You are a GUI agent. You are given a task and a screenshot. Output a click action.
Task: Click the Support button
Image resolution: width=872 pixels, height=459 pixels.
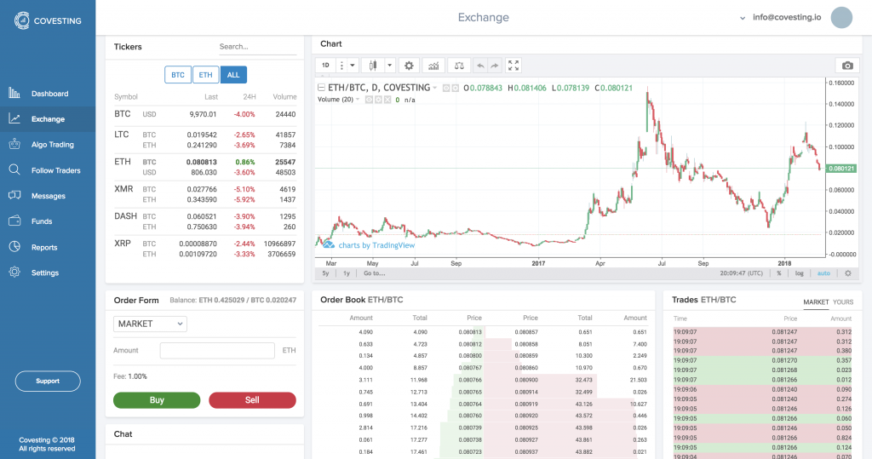(48, 382)
